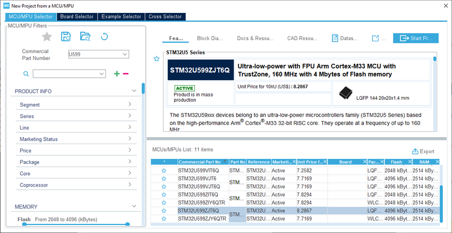Switch to the Cross Selector tab
The width and height of the screenshot is (452, 233).
[x=165, y=17]
